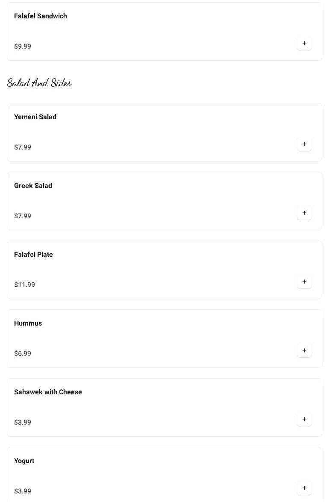Viewport: 329px width, 502px height.
Task: Click the Hummus item name
Action: pos(28,323)
